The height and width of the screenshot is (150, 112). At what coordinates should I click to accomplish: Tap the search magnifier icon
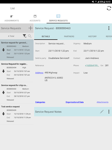(30, 36)
